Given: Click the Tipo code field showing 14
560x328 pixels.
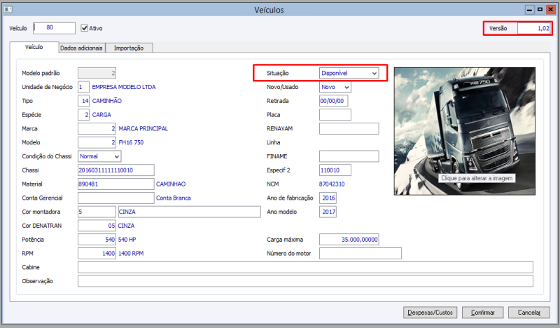Looking at the screenshot, I should click(83, 101).
